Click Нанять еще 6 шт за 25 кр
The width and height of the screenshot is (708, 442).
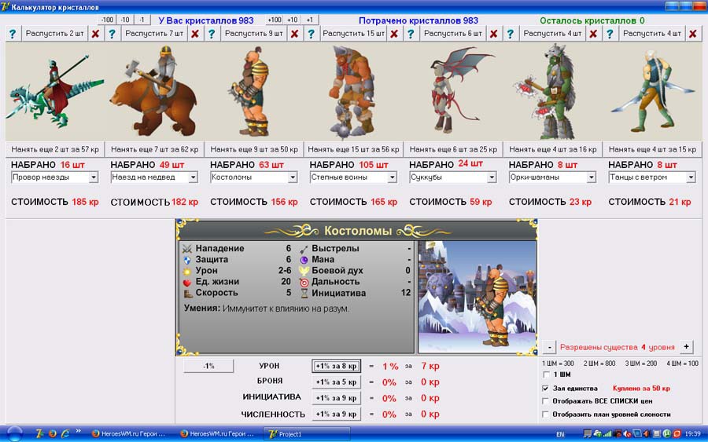[x=453, y=149]
